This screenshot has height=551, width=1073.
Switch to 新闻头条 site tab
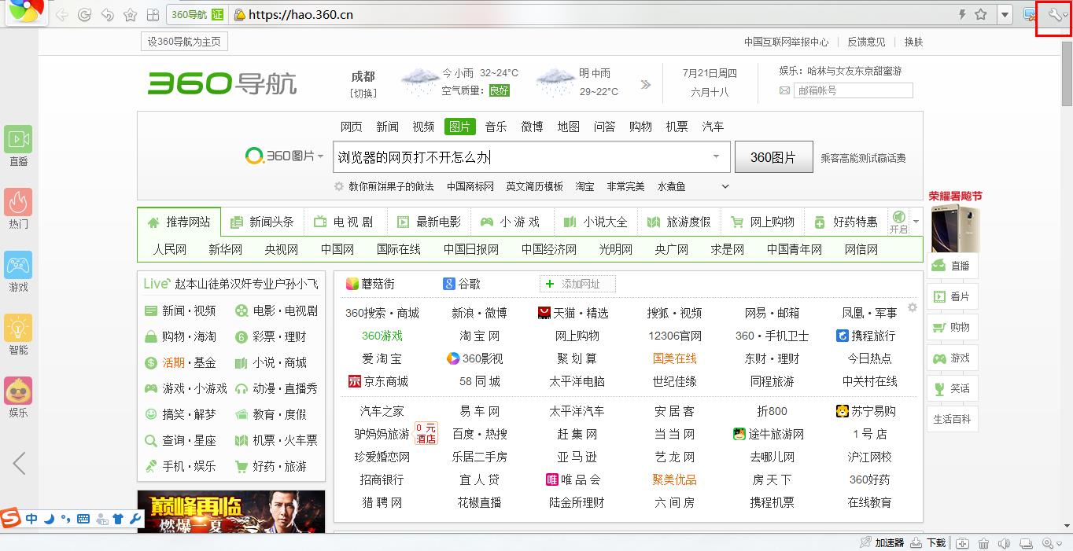(263, 222)
